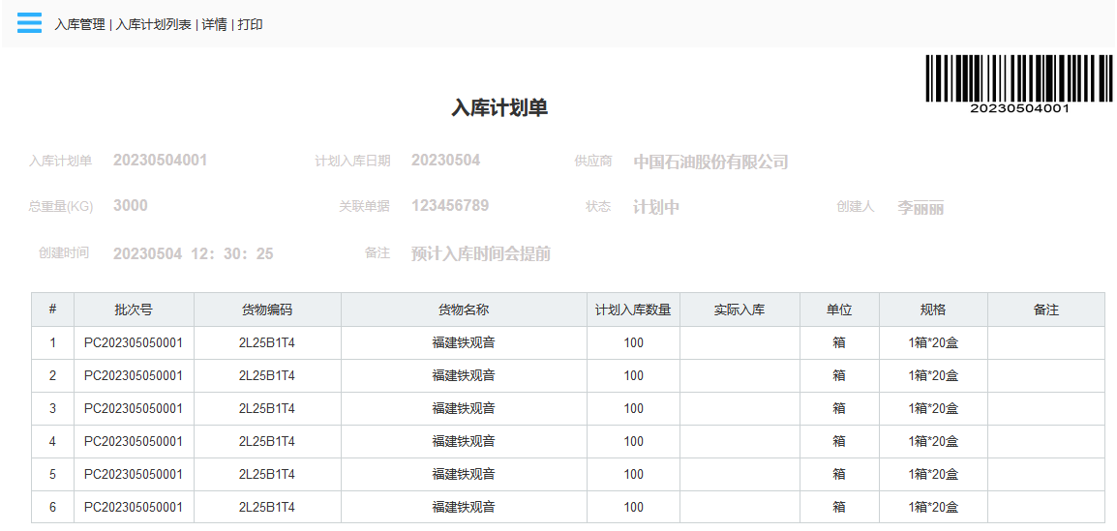Click empty 实际入库 cell in row 1
Viewport: 1117px width, 531px height.
(x=740, y=343)
